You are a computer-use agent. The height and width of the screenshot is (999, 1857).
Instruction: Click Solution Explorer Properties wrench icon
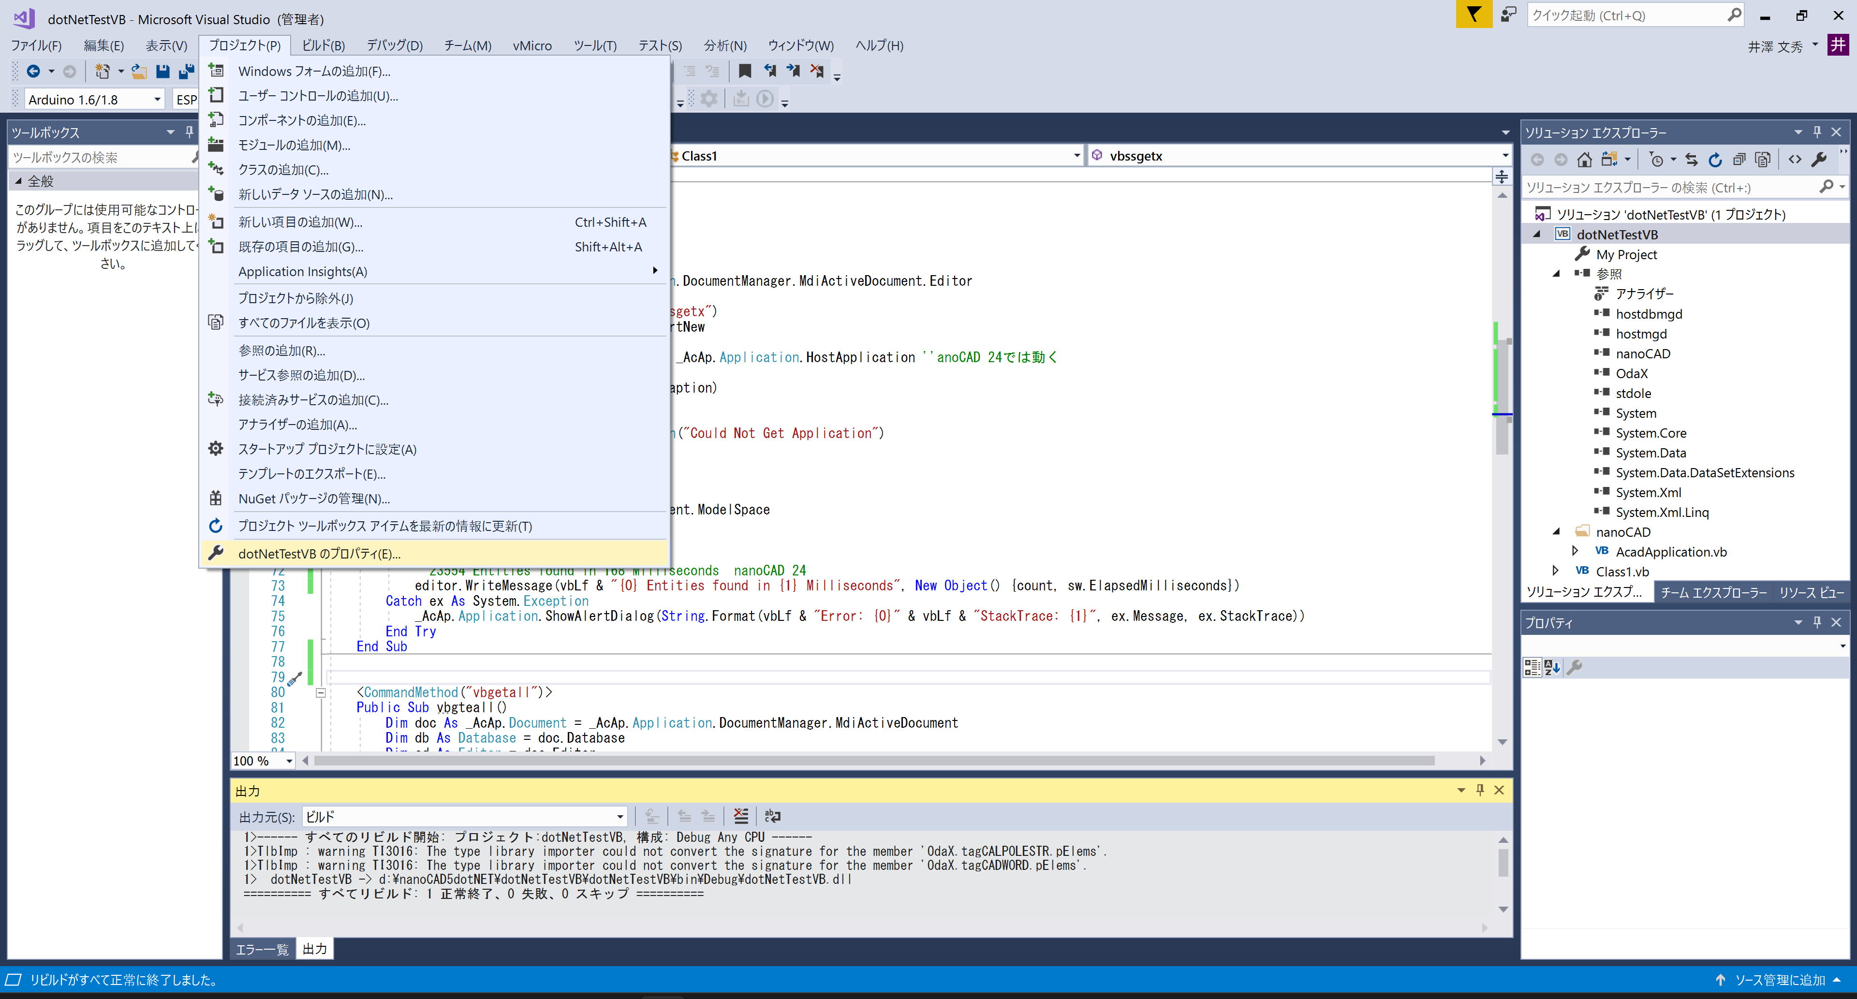pos(1819,159)
